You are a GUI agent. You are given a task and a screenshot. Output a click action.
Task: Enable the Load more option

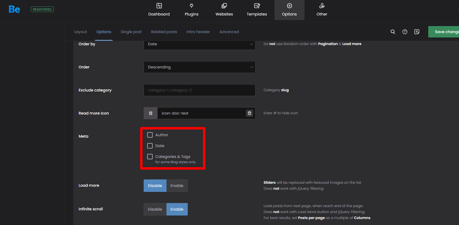point(177,186)
